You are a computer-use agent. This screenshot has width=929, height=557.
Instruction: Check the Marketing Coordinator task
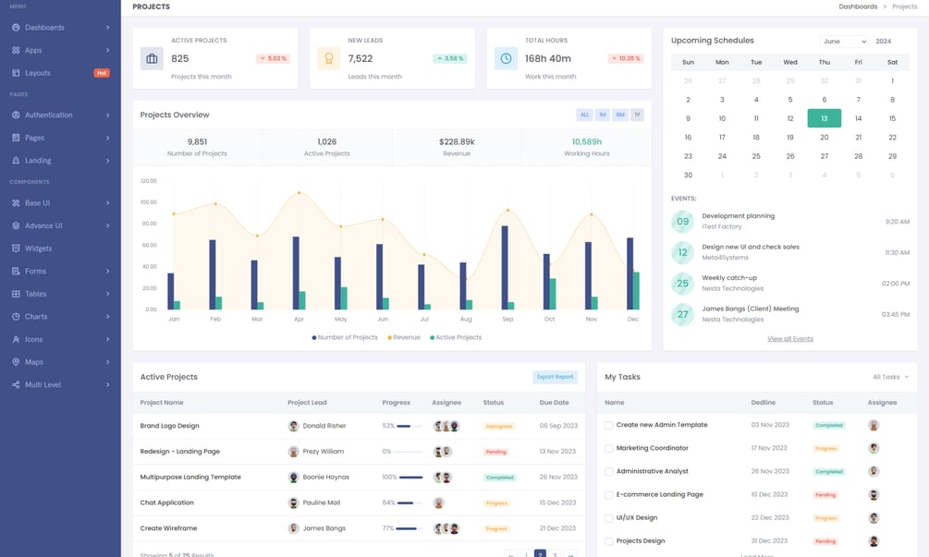click(x=608, y=449)
